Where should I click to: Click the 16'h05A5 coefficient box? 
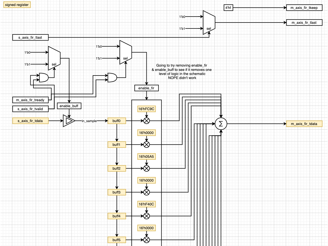pyautogui.click(x=146, y=156)
